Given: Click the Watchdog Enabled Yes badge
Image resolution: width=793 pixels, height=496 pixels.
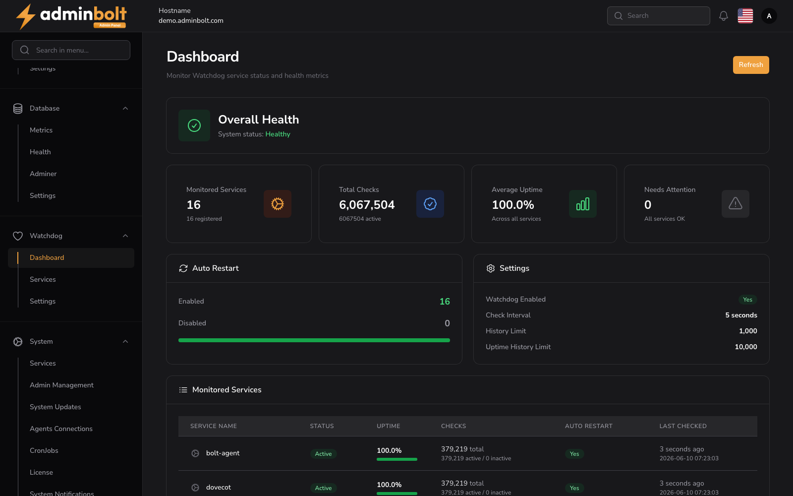Looking at the screenshot, I should pyautogui.click(x=748, y=300).
